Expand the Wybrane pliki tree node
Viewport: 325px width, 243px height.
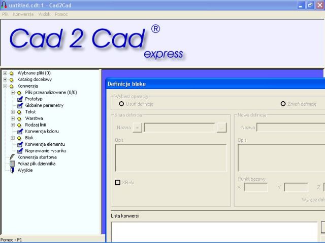pos(5,73)
